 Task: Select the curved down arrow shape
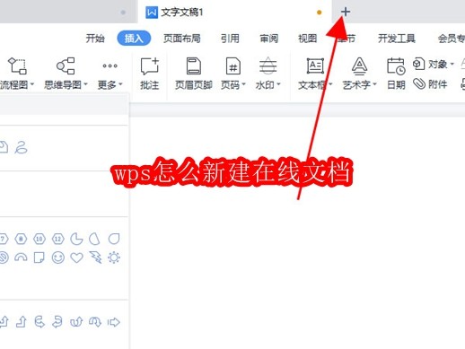95,322
